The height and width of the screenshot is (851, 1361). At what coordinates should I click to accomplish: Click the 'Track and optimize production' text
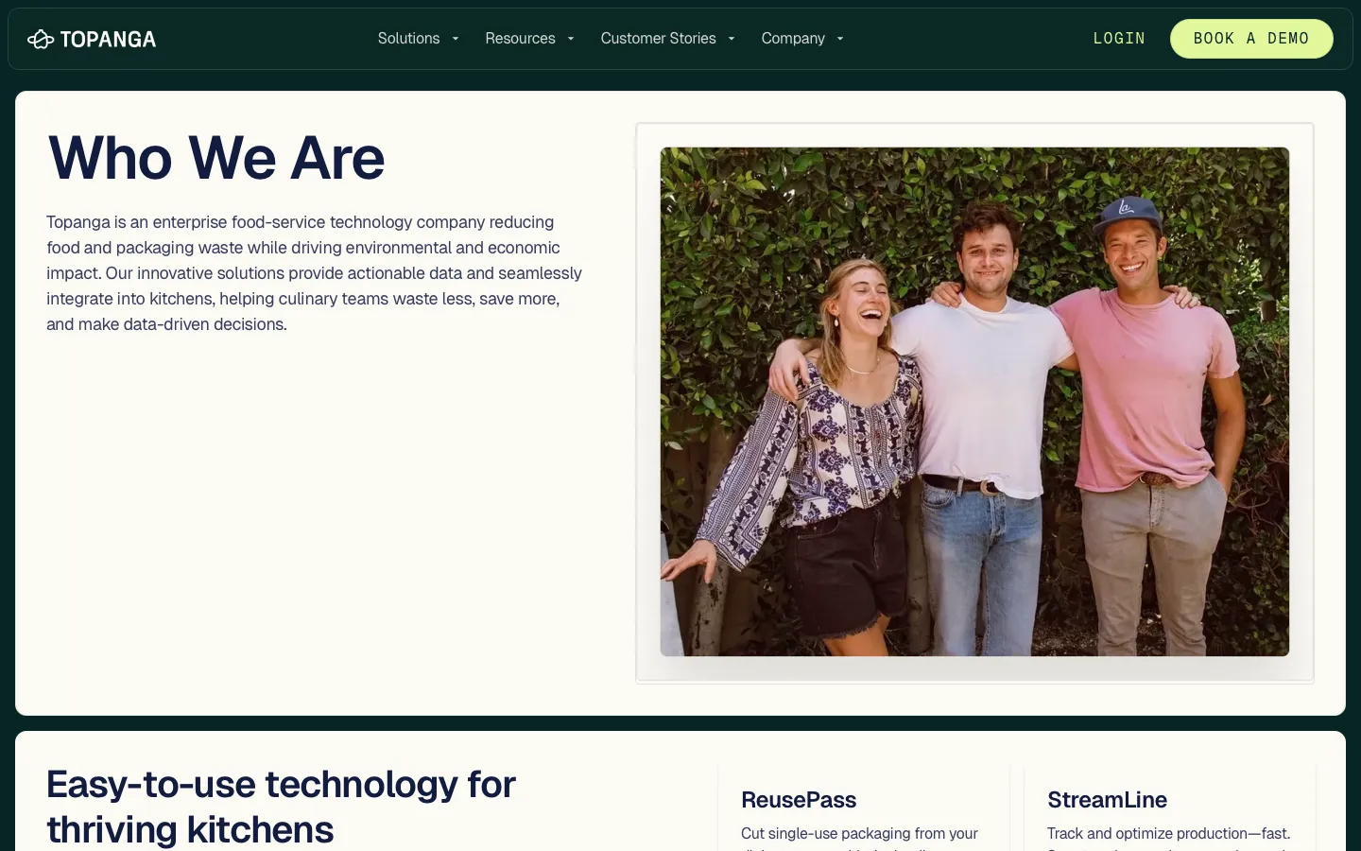[1168, 834]
